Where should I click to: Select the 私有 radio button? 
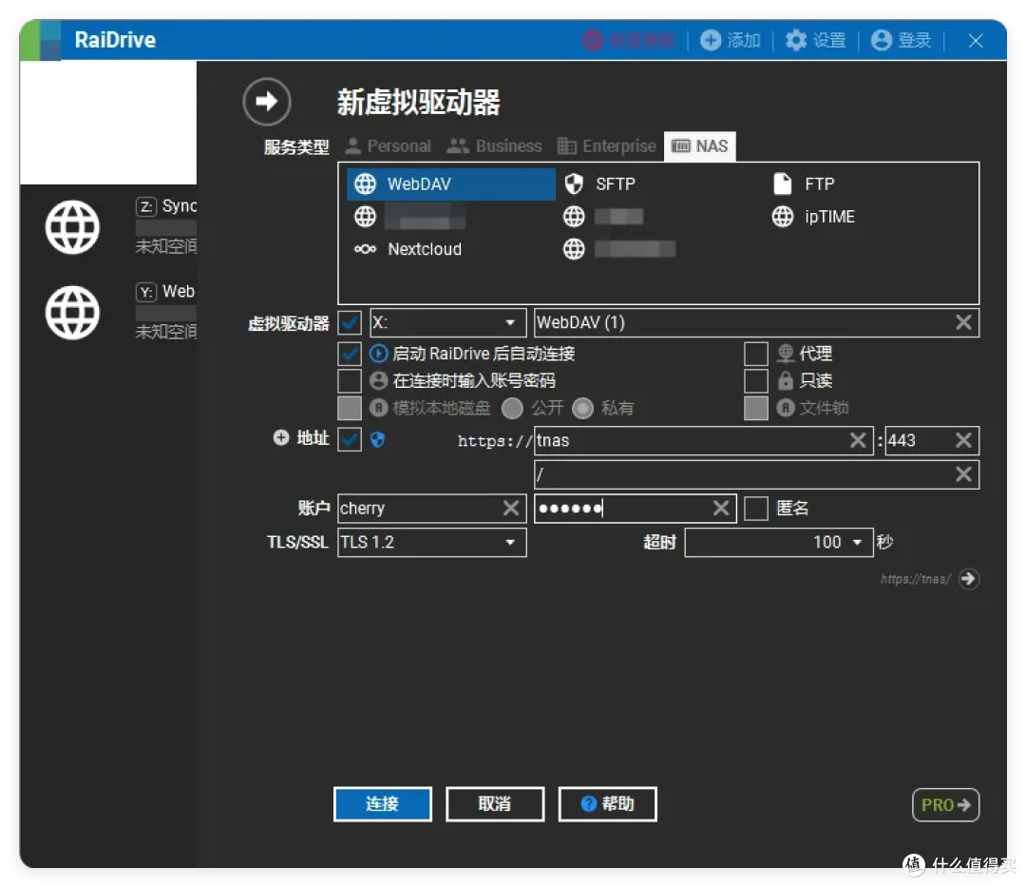(582, 409)
